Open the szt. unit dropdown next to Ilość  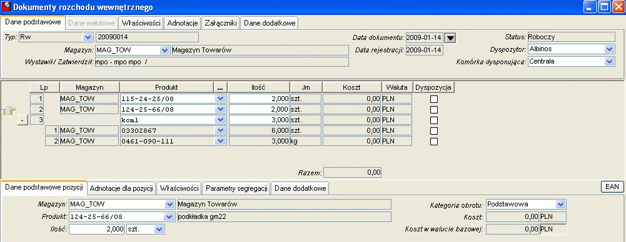point(159,230)
